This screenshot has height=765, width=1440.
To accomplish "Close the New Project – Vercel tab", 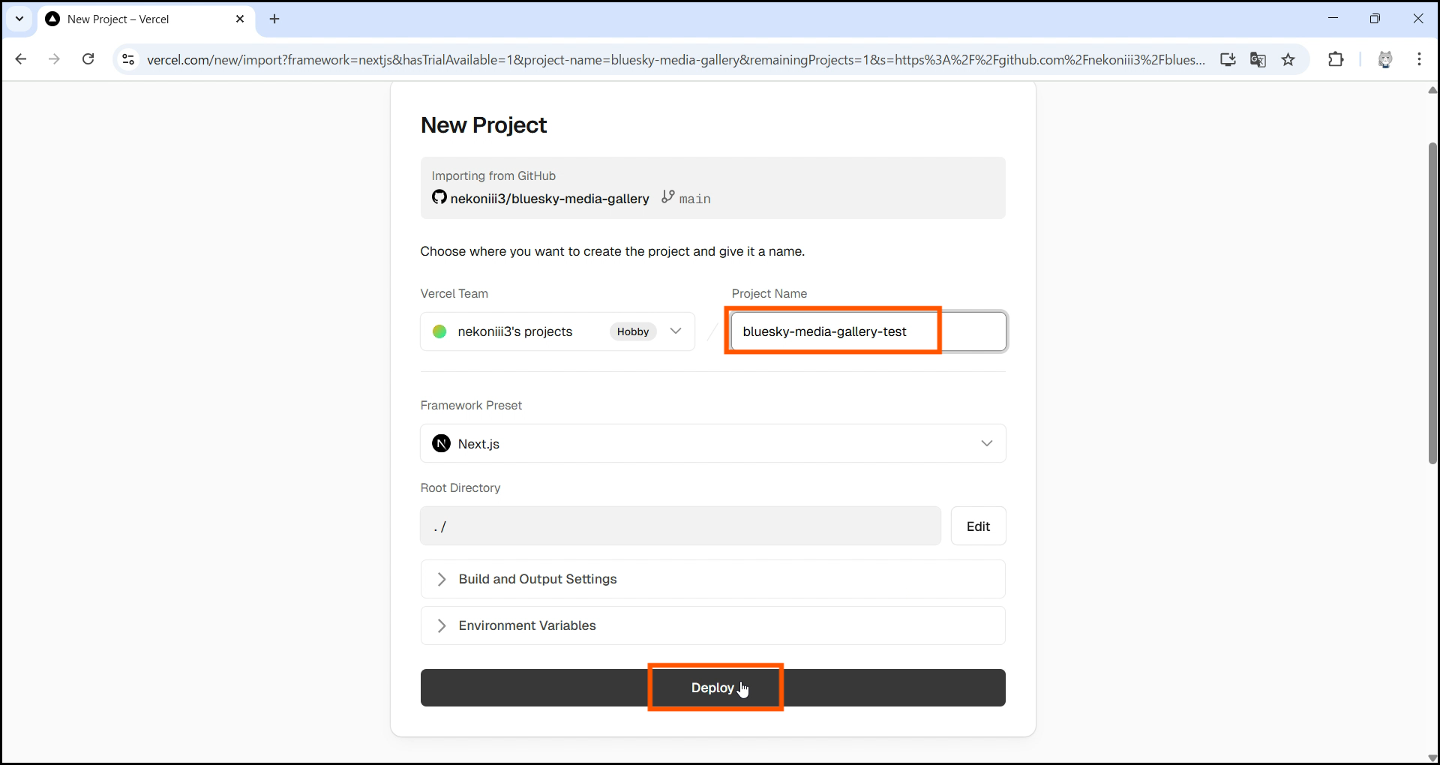I will (240, 19).
